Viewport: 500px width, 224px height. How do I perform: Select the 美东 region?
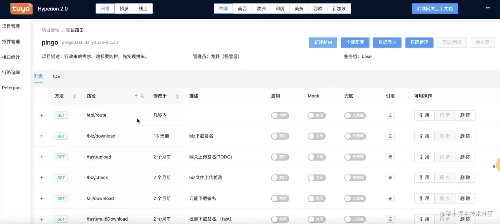click(299, 9)
